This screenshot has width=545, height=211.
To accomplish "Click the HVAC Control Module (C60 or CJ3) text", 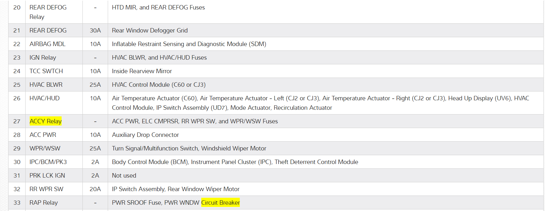I will [x=159, y=85].
